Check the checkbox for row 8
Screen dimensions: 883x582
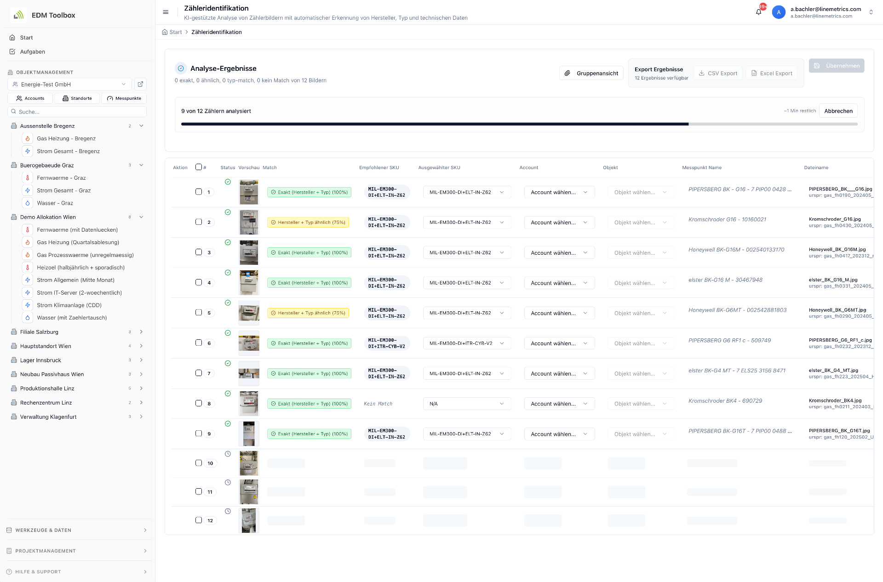pyautogui.click(x=199, y=403)
